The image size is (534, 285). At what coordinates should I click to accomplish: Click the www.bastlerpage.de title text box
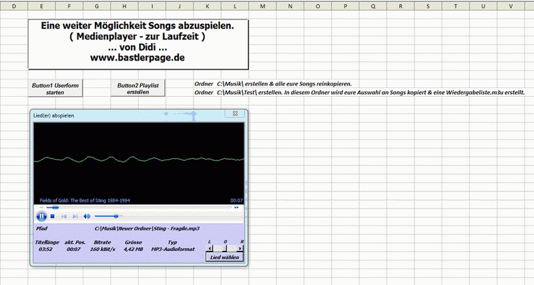point(138,44)
